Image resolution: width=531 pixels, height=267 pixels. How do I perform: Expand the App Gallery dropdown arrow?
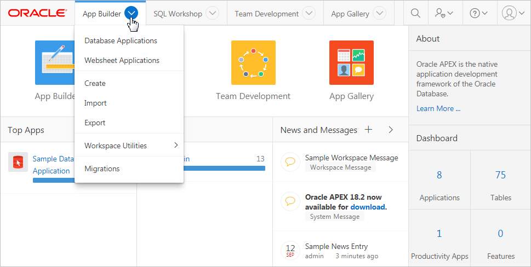[379, 14]
